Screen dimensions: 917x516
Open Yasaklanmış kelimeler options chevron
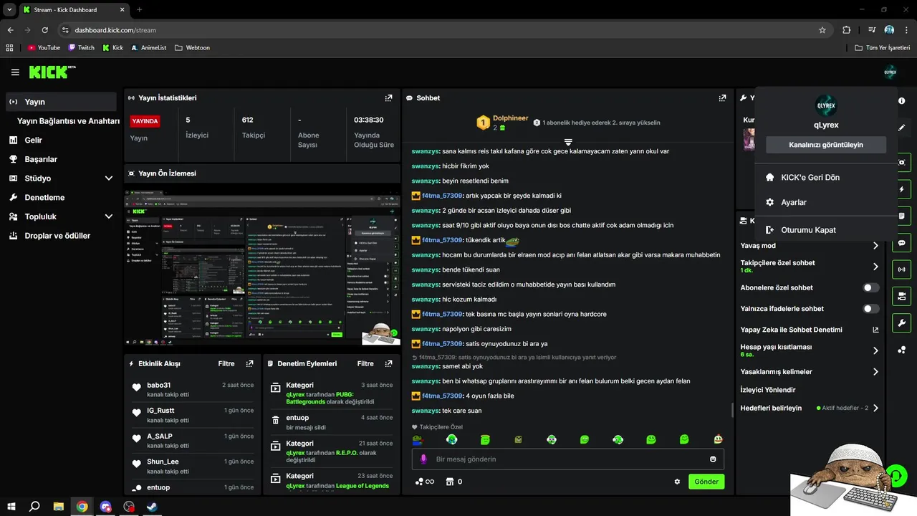[x=875, y=372]
